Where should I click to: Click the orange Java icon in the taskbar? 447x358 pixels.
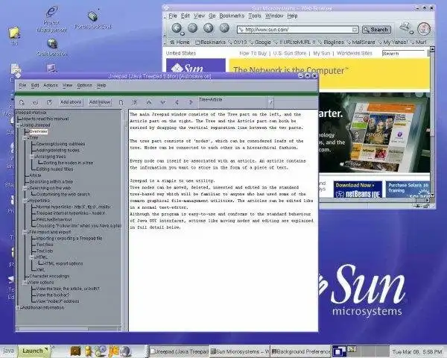click(x=113, y=351)
